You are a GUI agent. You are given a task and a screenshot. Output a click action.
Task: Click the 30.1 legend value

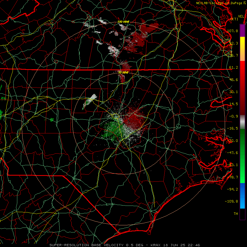(x=234, y=92)
